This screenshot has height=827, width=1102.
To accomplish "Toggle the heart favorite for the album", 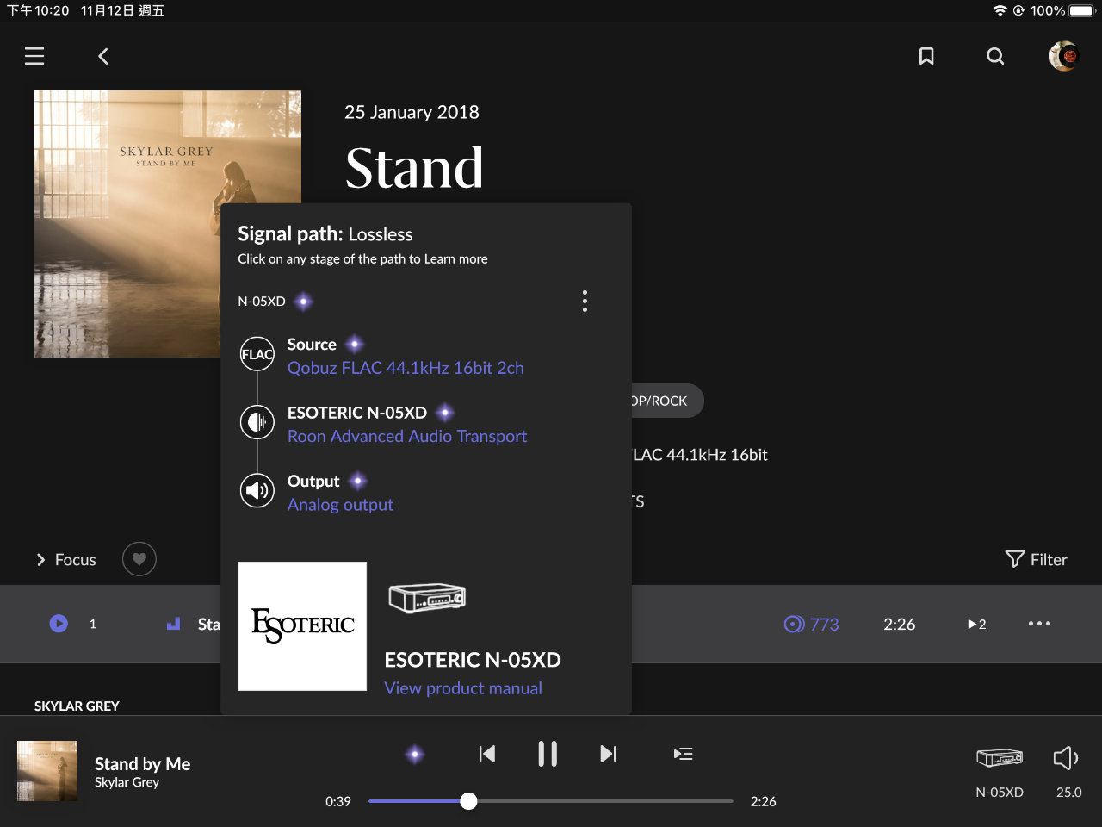I will [139, 559].
